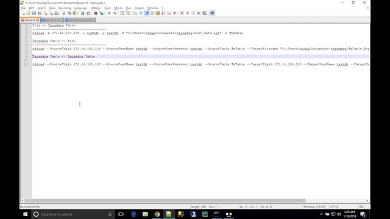Show the Document Map panel icon
The height and width of the screenshot is (219, 390).
click(158, 13)
